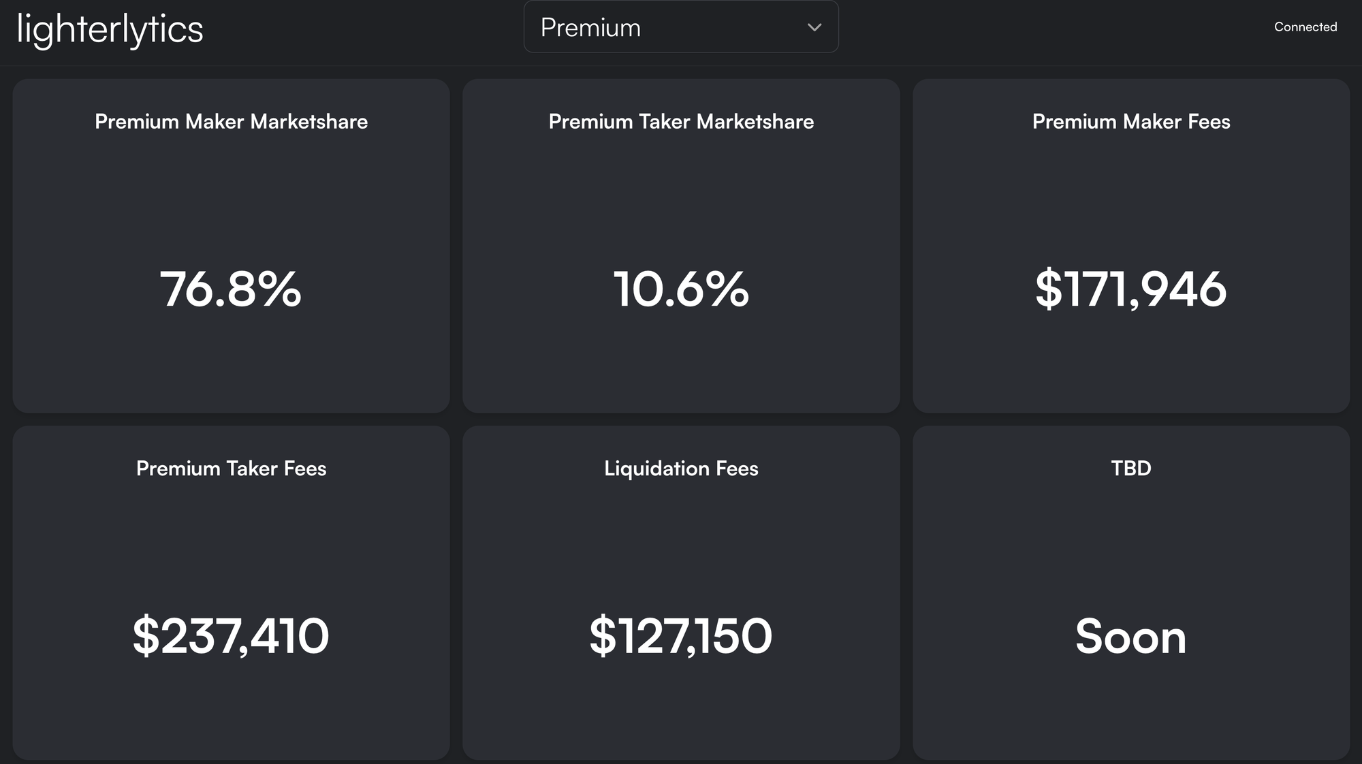
Task: Click the TBD card heading
Action: click(1130, 468)
